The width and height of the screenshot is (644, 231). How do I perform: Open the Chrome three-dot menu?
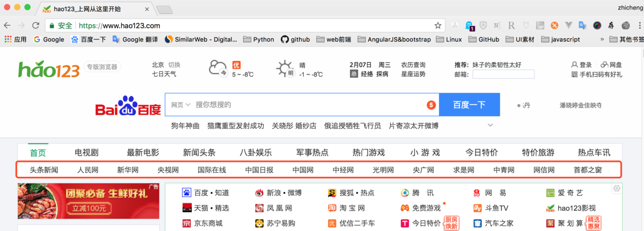pyautogui.click(x=639, y=25)
